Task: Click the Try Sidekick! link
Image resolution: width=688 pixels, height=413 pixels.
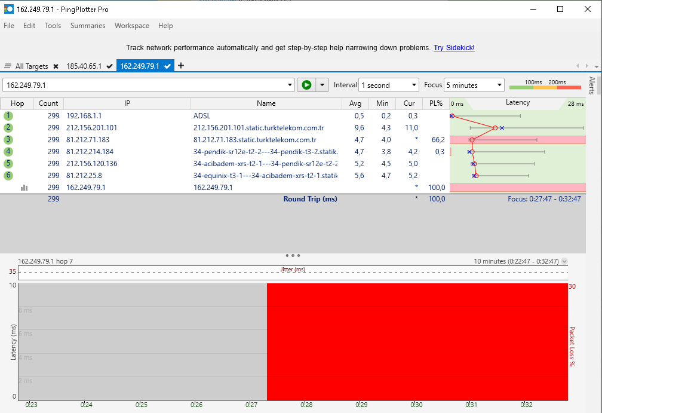Action: pos(454,47)
